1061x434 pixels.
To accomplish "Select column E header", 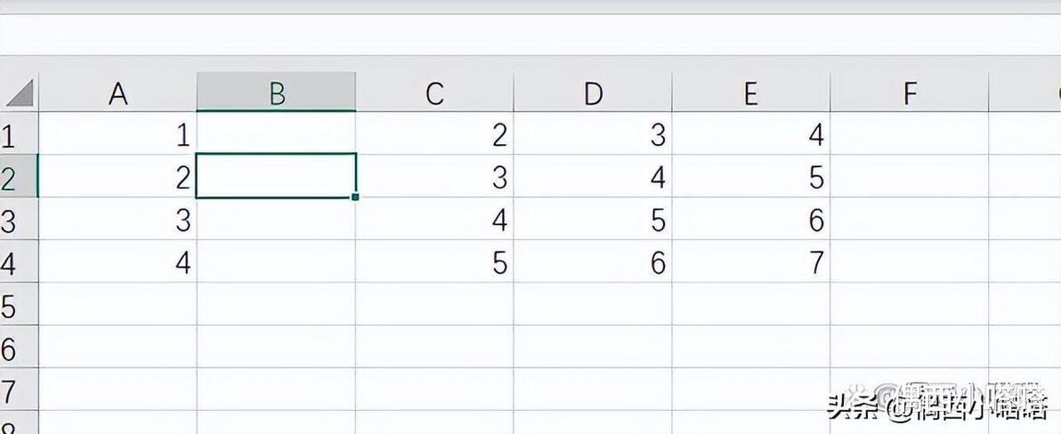I will pos(751,93).
